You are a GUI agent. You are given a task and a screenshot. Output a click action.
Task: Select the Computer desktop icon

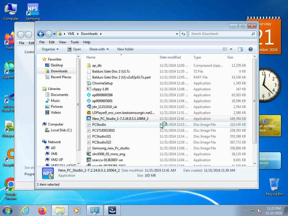tap(11, 12)
